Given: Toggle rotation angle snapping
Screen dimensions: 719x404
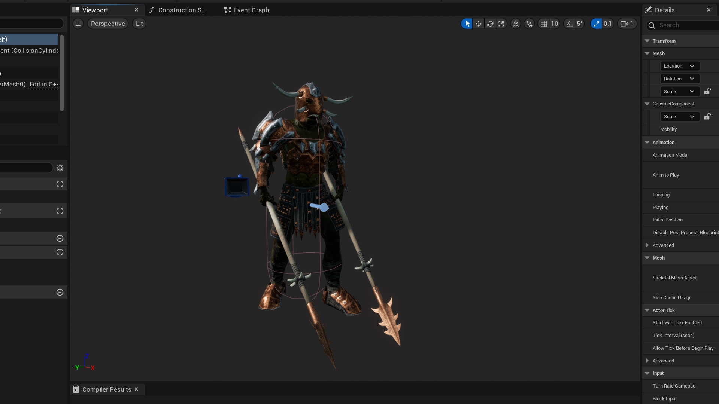Looking at the screenshot, I should click(569, 24).
